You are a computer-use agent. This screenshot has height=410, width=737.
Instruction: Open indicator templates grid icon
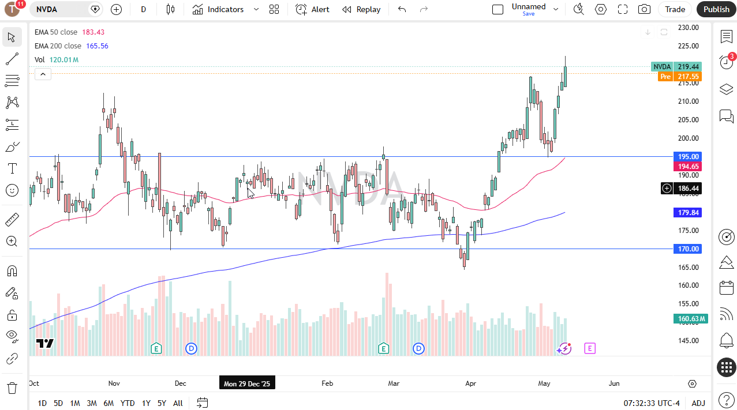point(274,9)
